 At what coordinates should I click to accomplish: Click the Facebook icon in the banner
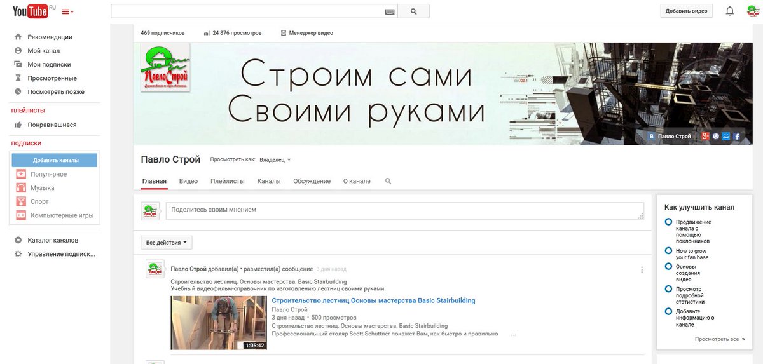pos(736,136)
